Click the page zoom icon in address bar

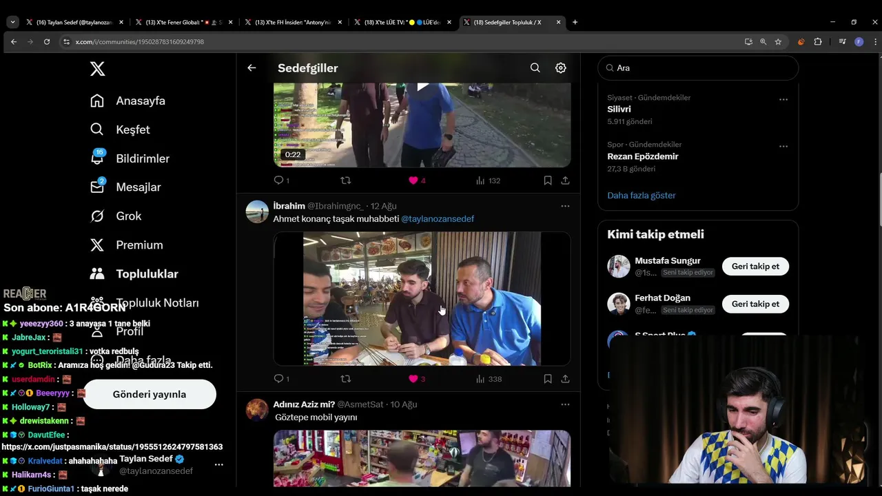tap(763, 42)
